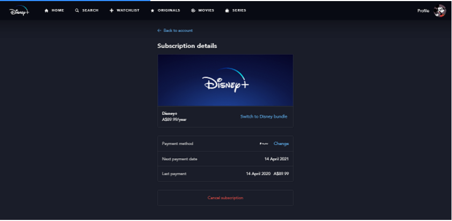Click the Disney+ banner image

(225, 80)
